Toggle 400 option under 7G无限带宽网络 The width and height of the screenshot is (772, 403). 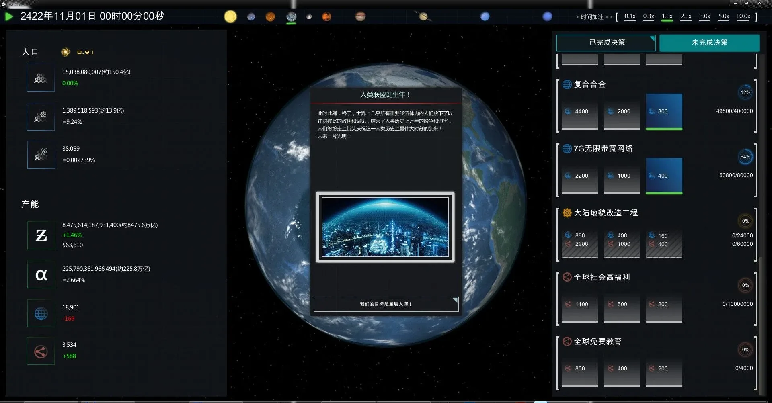pos(664,176)
